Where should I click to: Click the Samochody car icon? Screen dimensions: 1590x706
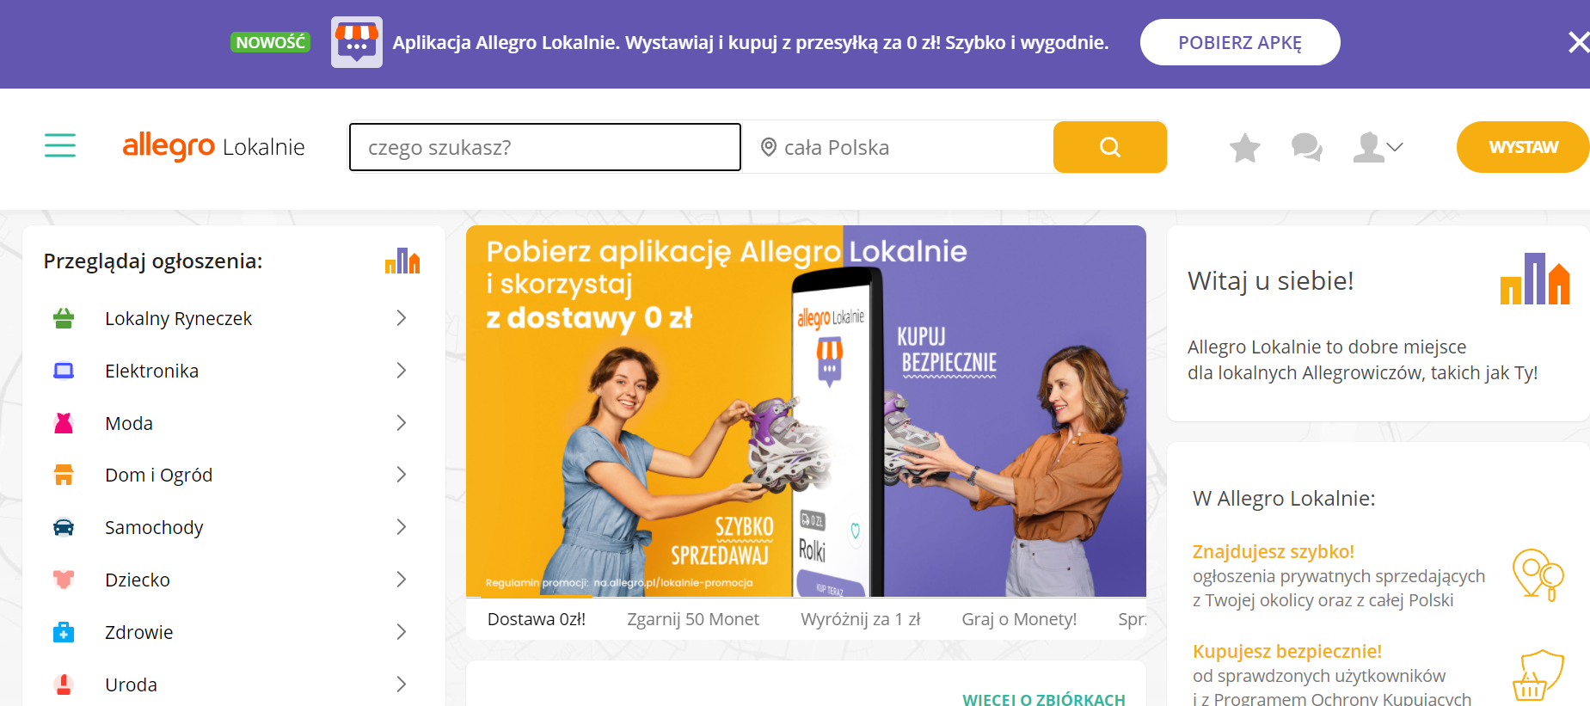[x=64, y=527]
